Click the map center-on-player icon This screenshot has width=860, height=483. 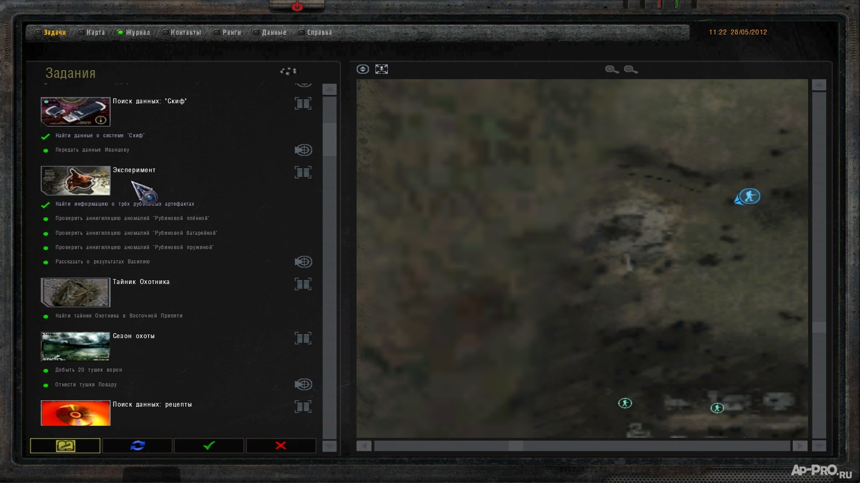click(x=363, y=69)
